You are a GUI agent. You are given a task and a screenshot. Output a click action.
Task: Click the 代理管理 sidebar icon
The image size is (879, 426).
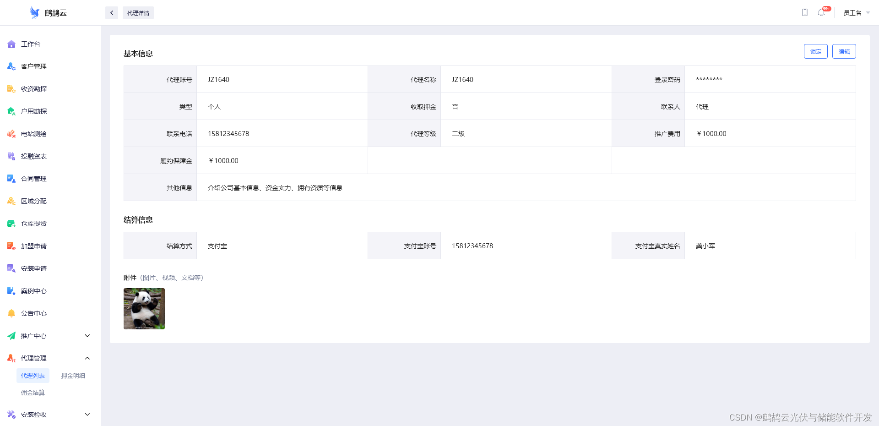11,358
